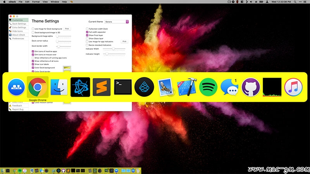The image size is (310, 174).
Task: Open Spotlight search in menu bar
Action: tap(295, 2)
